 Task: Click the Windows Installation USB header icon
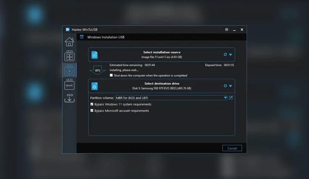click(x=82, y=37)
